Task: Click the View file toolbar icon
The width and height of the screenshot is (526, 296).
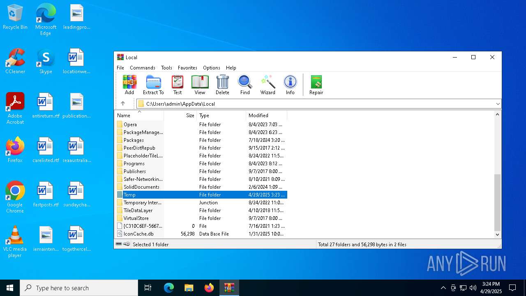Action: pos(200,85)
